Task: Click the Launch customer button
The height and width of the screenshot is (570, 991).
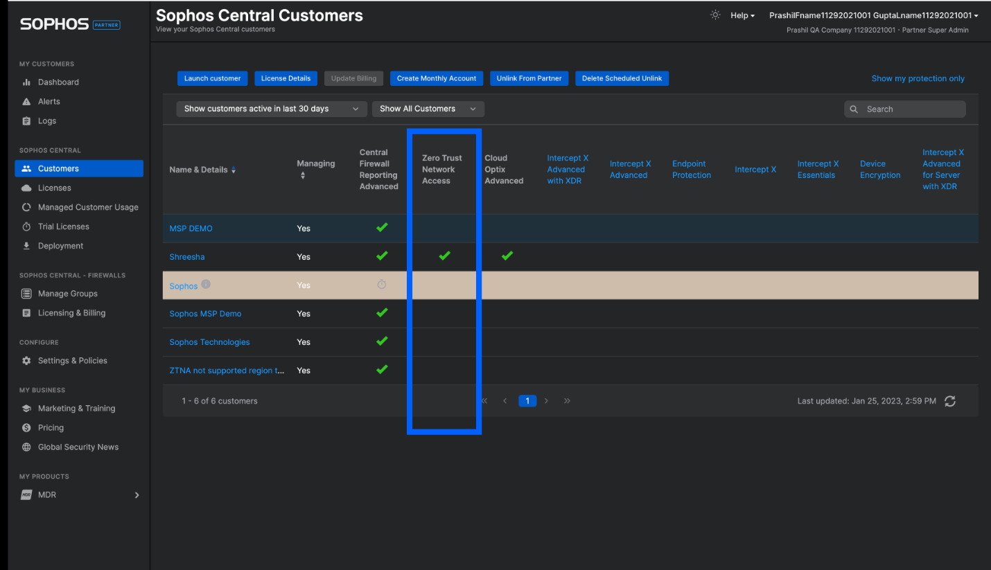Action: pyautogui.click(x=212, y=78)
